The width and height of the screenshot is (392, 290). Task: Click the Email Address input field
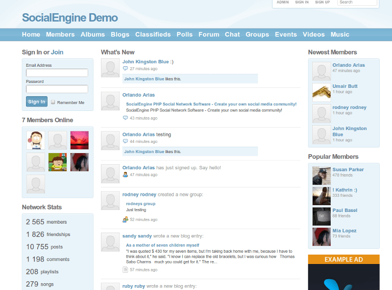(x=57, y=72)
